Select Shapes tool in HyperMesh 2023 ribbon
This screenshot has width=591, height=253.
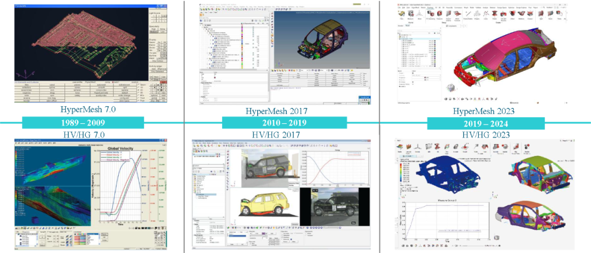click(477, 15)
